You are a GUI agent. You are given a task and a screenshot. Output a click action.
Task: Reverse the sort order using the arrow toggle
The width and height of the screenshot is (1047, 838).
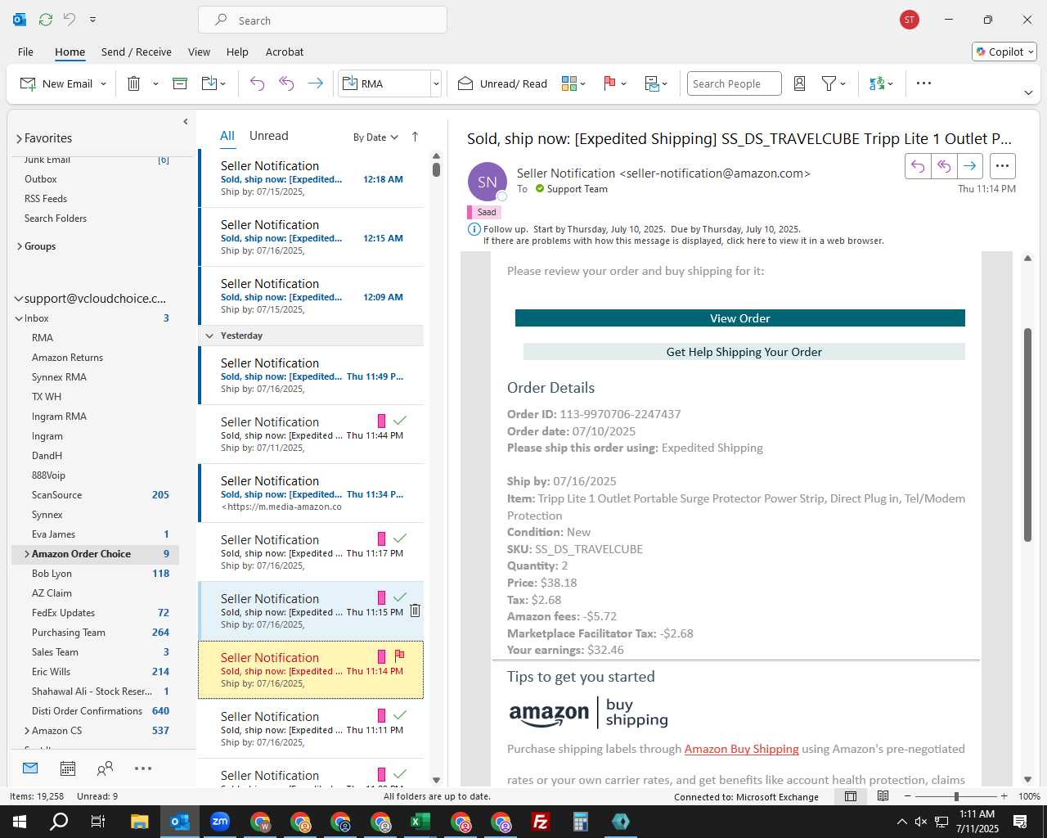(x=415, y=137)
